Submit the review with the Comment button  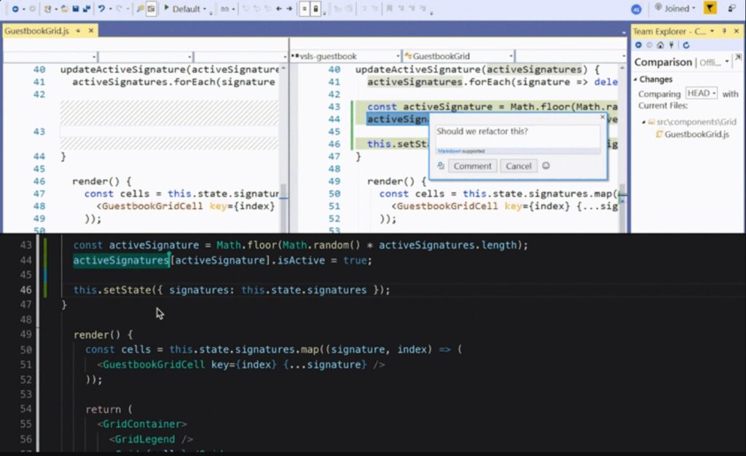(x=473, y=165)
